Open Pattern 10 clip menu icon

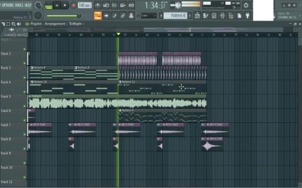coord(32,82)
